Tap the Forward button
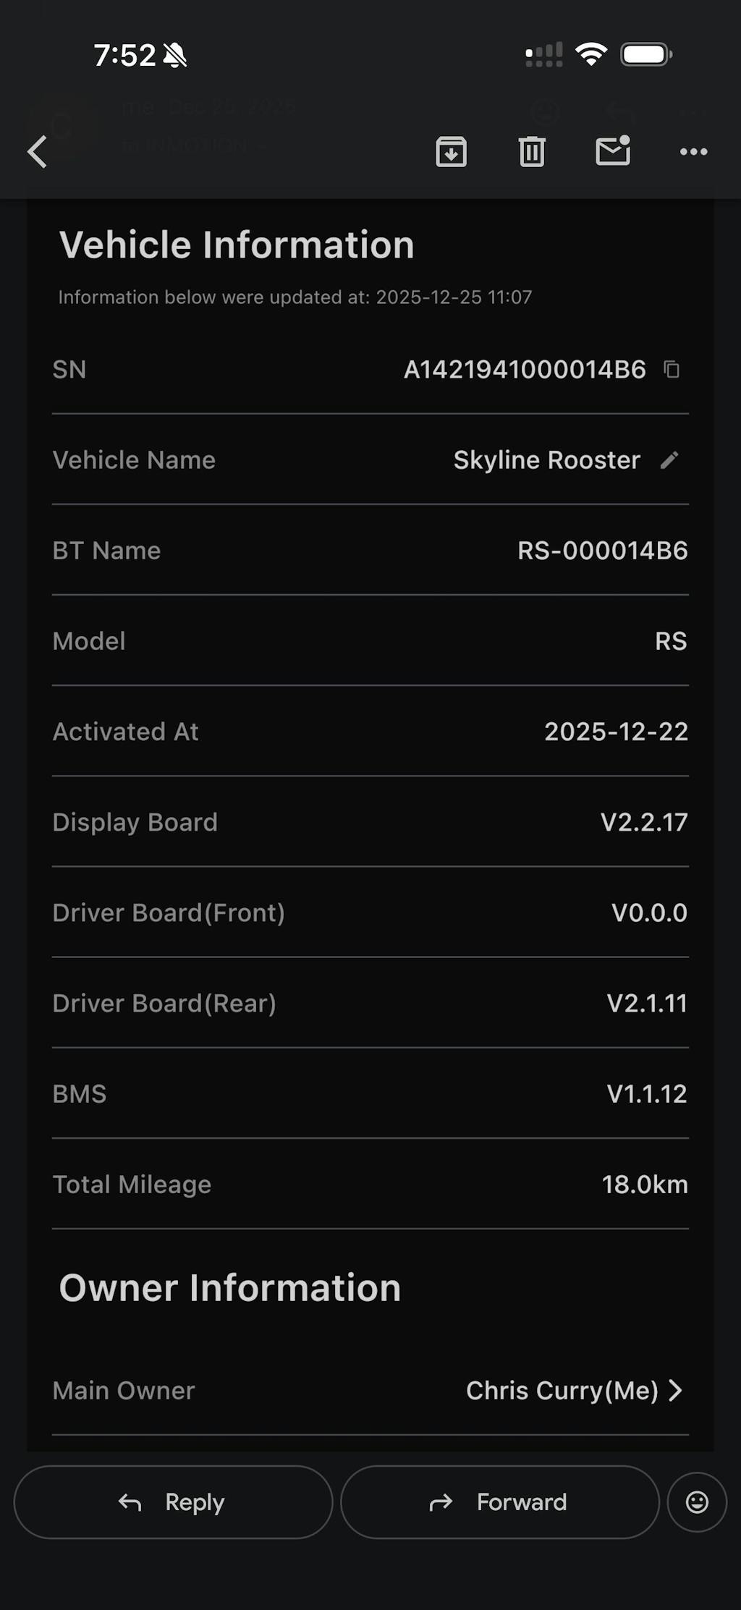This screenshot has width=741, height=1610. (499, 1502)
